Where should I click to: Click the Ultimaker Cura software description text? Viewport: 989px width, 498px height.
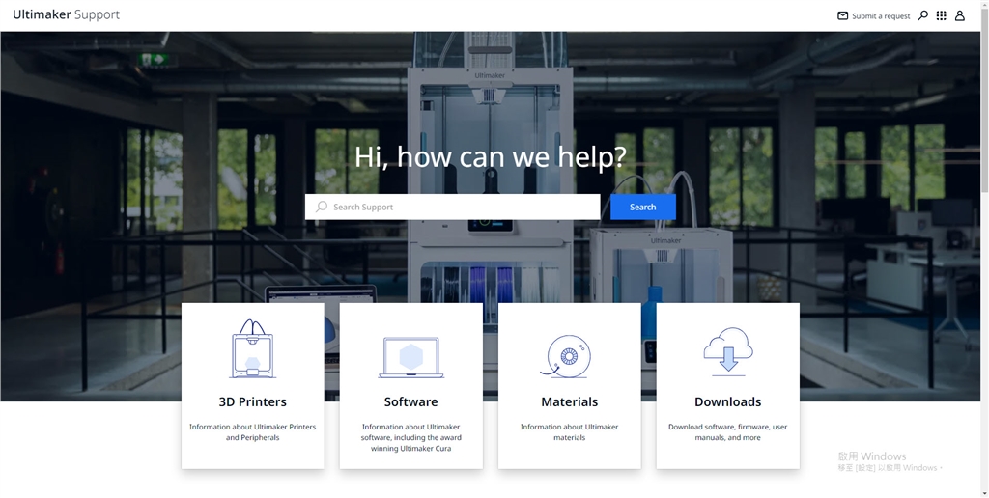pos(410,437)
